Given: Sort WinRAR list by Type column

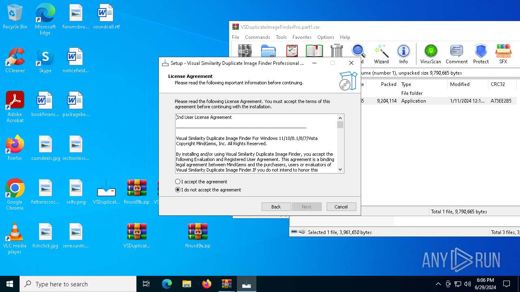Looking at the screenshot, I should [423, 84].
